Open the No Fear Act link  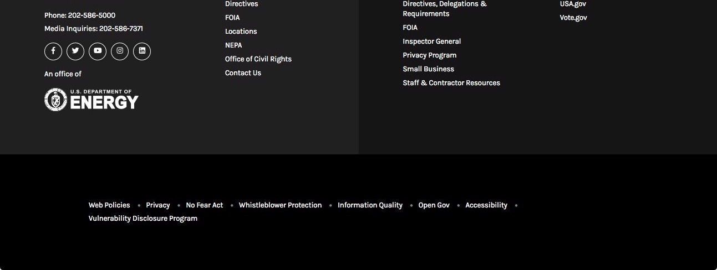pos(205,205)
